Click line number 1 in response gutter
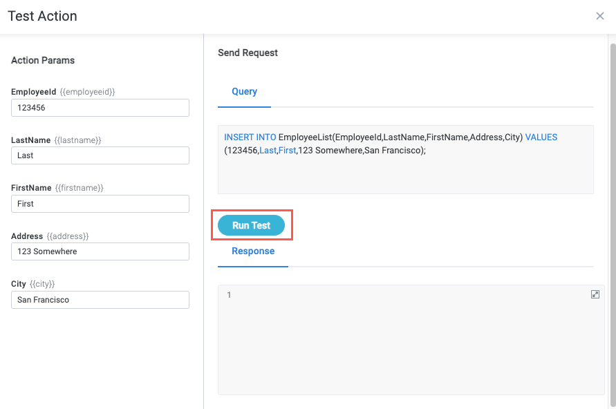 click(229, 295)
